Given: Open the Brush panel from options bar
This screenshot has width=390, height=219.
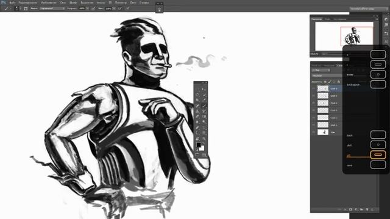Looking at the screenshot, I should [26, 8].
